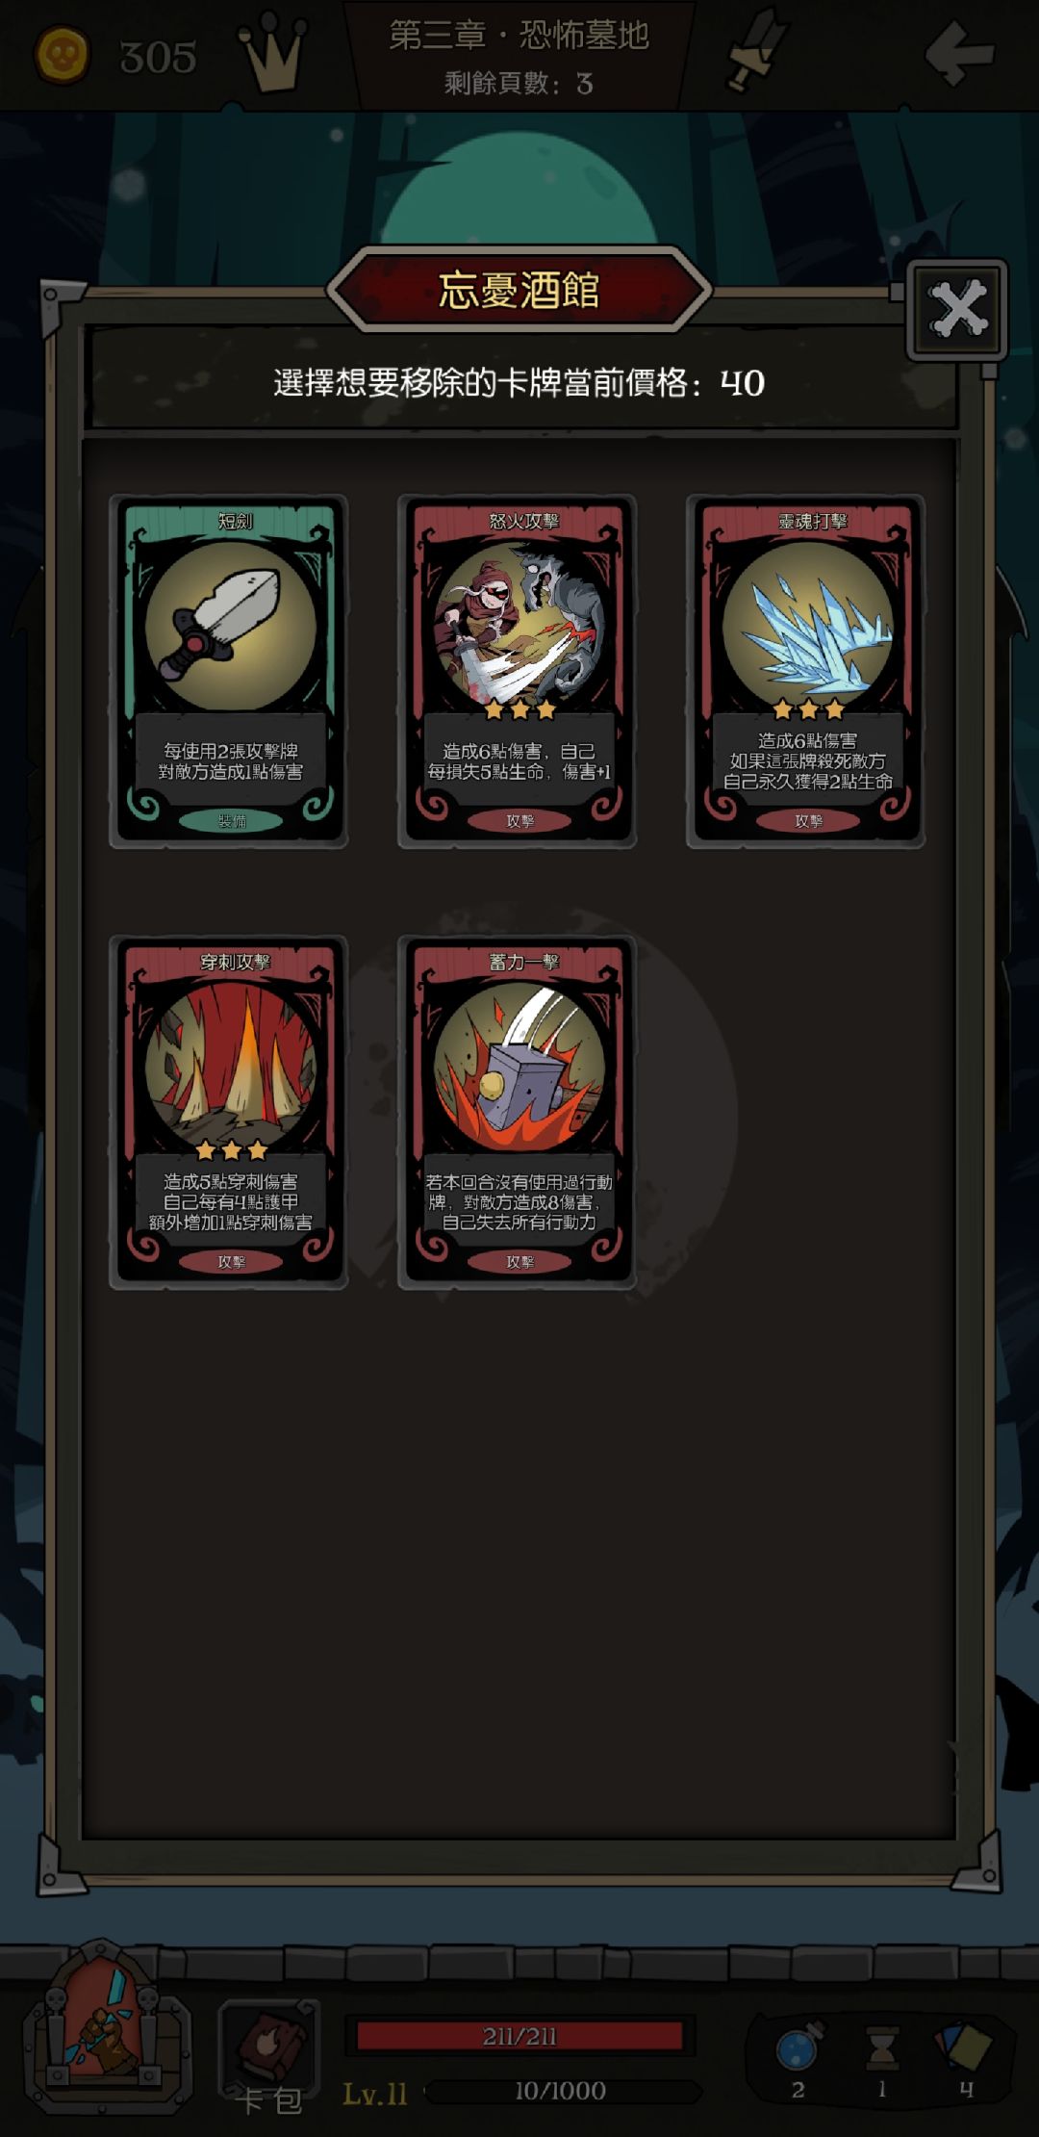Tap the red 211/211 health bar
Screen dimensions: 1039x2137
519,2036
